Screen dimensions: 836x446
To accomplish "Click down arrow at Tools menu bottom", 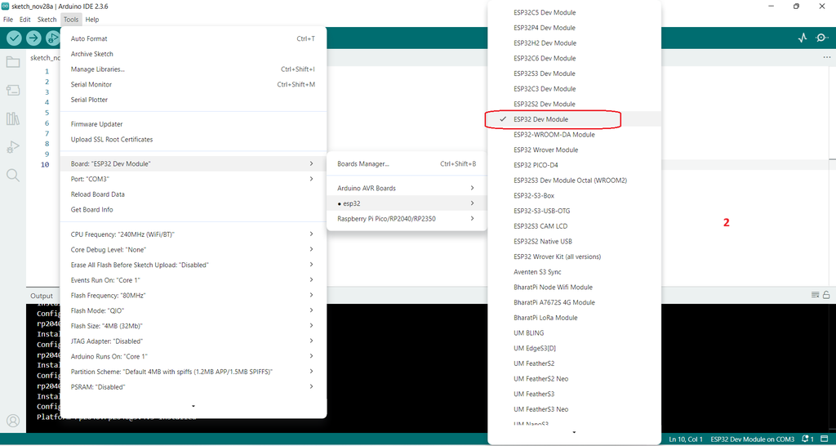I will pos(193,407).
